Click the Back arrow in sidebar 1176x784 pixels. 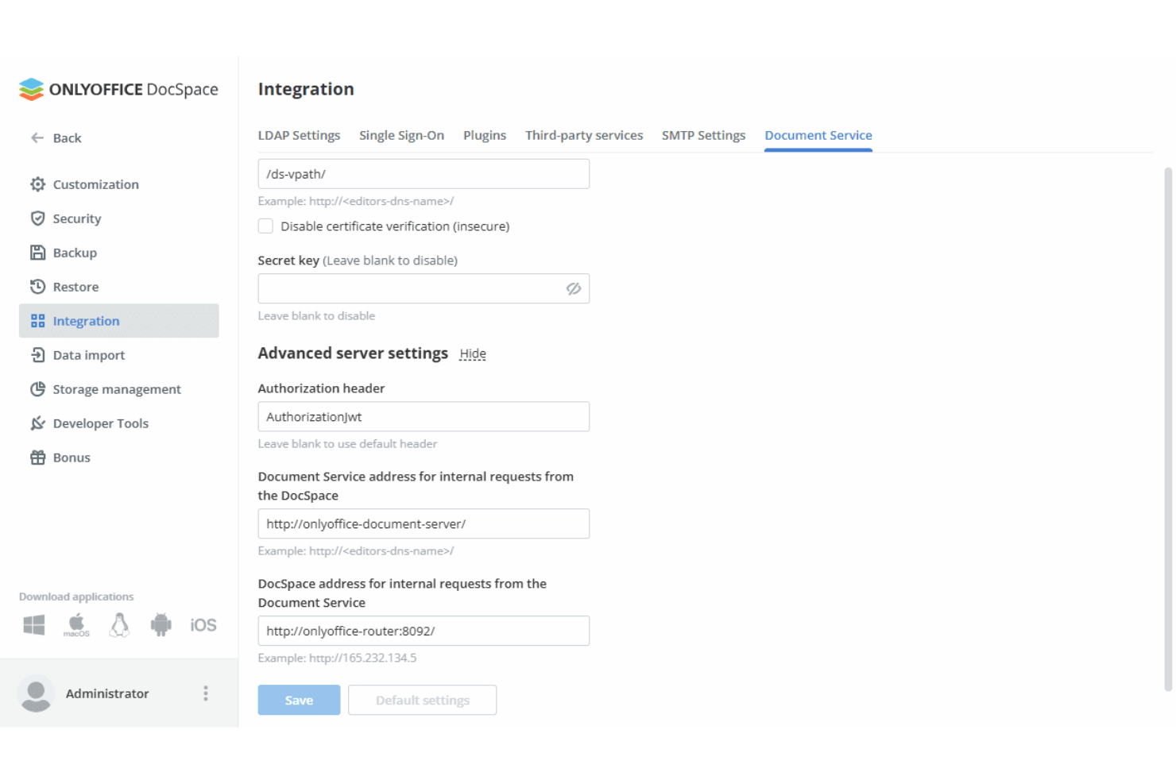tap(37, 137)
